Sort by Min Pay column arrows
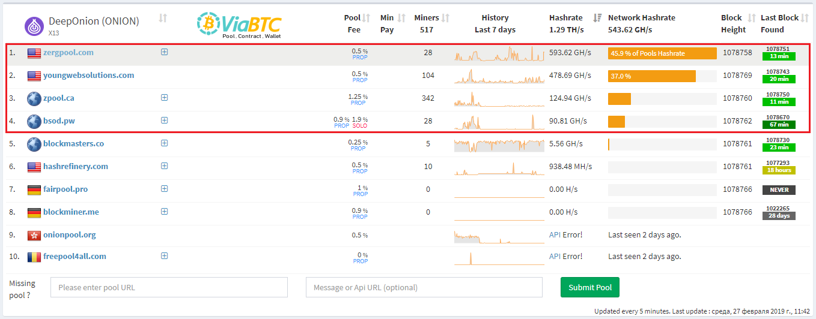The height and width of the screenshot is (319, 816). point(402,18)
